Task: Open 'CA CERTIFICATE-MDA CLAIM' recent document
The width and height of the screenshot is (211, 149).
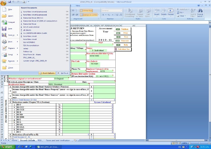Action: click(x=35, y=33)
